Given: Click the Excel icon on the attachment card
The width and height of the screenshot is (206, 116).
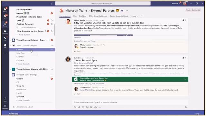Looking at the screenshot, I should 76,79.
